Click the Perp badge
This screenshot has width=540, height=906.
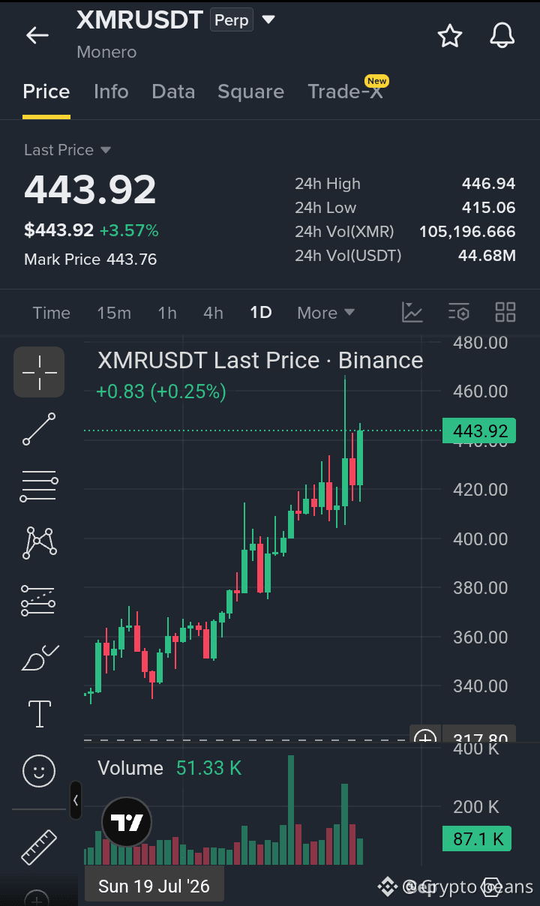coord(232,20)
